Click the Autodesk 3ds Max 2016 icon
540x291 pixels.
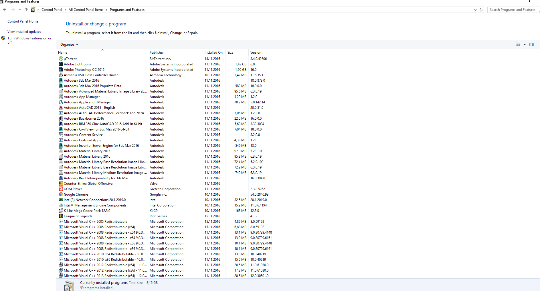point(61,81)
